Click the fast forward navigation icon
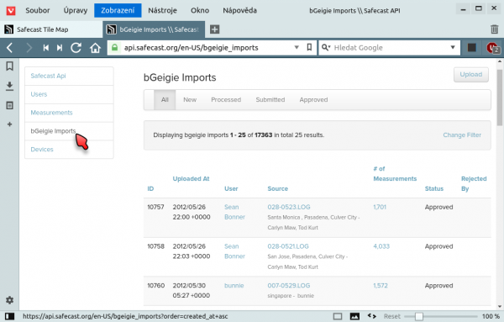This screenshot has width=504, height=322. (x=60, y=48)
